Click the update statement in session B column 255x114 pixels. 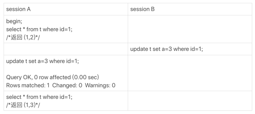click(x=167, y=49)
